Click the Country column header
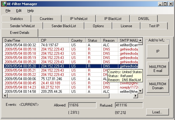 pyautogui.click(x=78, y=41)
